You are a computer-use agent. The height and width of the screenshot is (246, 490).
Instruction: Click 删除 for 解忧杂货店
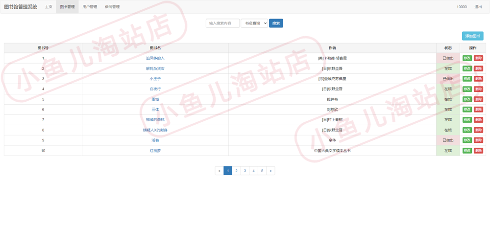478,68
